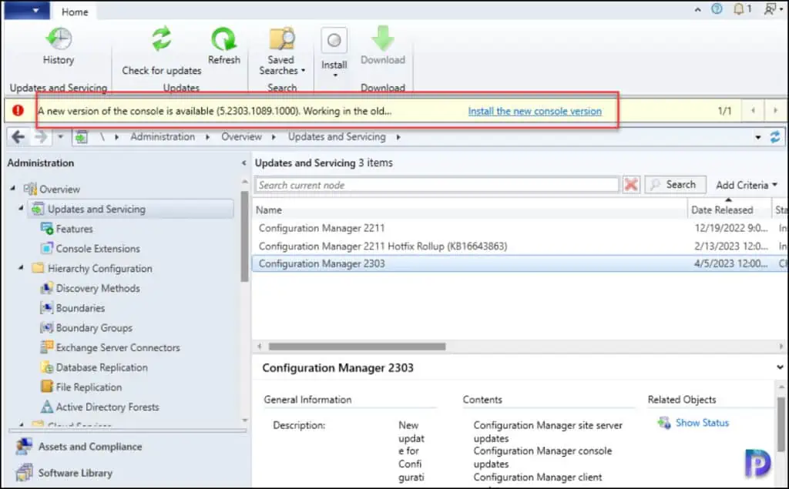This screenshot has width=789, height=489.
Task: Click the Database Replication node icon
Action: pyautogui.click(x=47, y=367)
